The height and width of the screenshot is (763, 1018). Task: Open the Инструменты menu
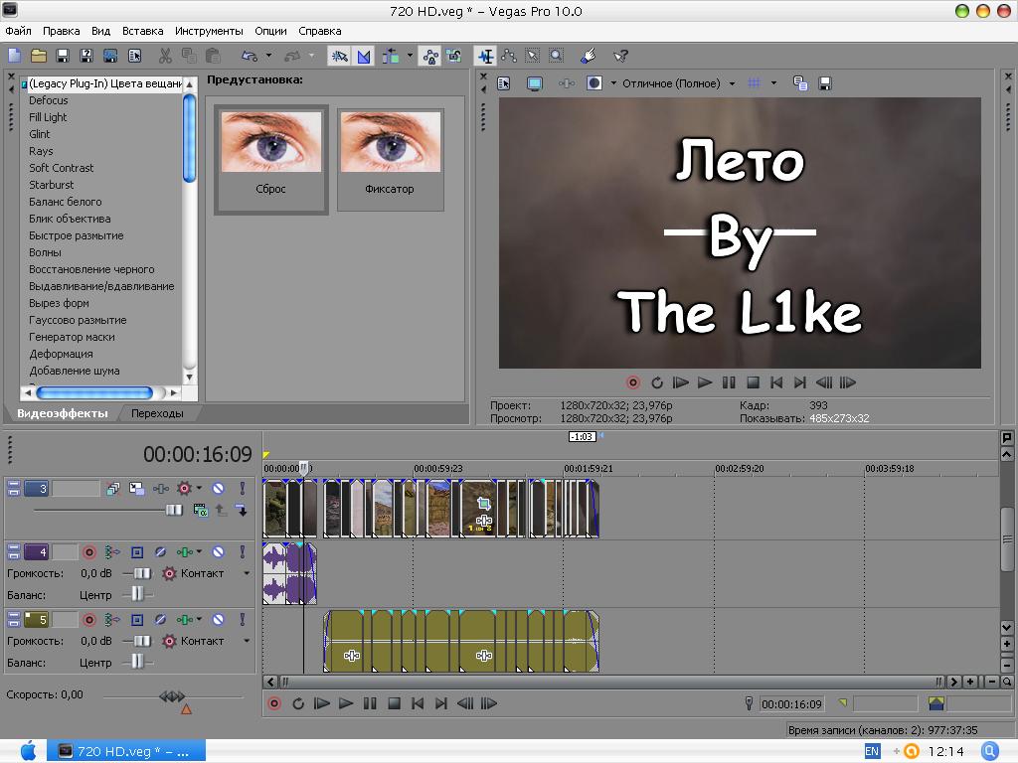point(209,31)
